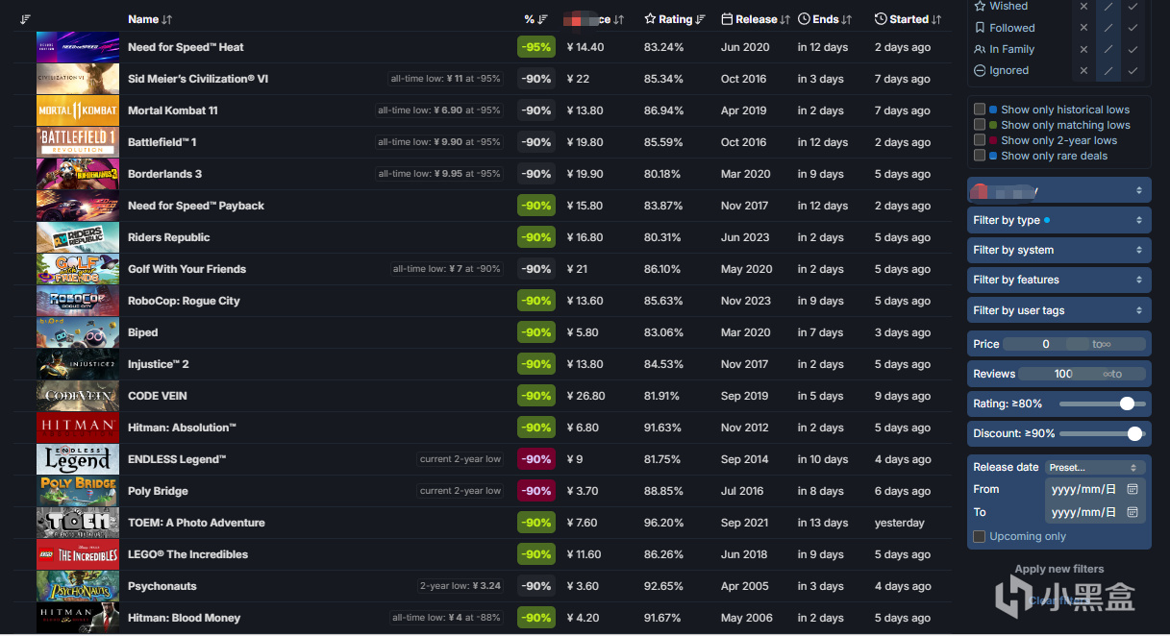The width and height of the screenshot is (1170, 636).
Task: Click the Battlefield 1 thumbnail image
Action: [78, 142]
